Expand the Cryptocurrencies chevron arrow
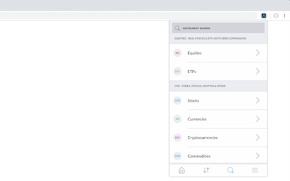The width and height of the screenshot is (290, 181). (x=257, y=138)
